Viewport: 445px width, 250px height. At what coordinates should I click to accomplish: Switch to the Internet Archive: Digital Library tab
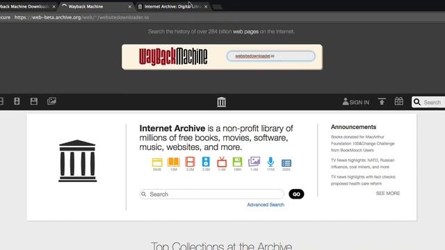point(173,6)
